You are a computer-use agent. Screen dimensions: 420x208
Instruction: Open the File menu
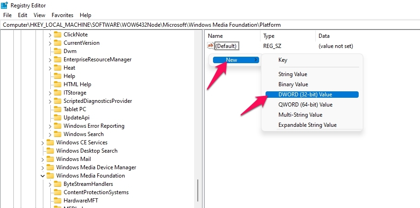[x=7, y=15]
